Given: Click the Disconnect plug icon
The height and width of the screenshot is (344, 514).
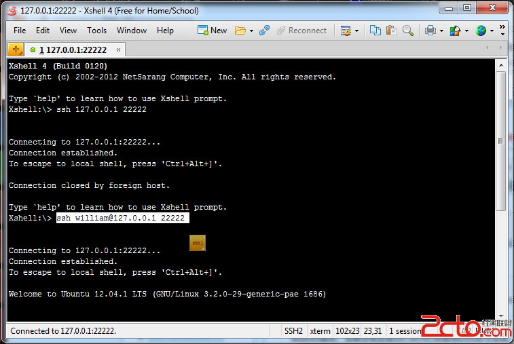Looking at the screenshot, I should tap(264, 31).
